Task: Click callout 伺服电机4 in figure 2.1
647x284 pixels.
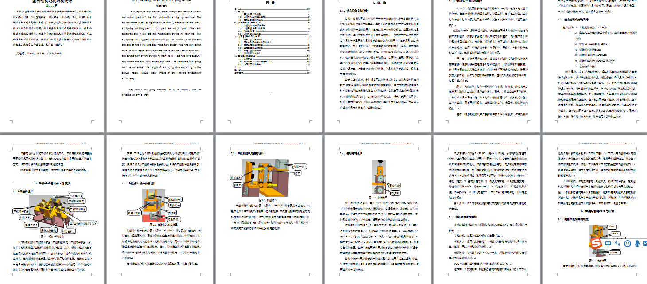Action: click(x=75, y=195)
